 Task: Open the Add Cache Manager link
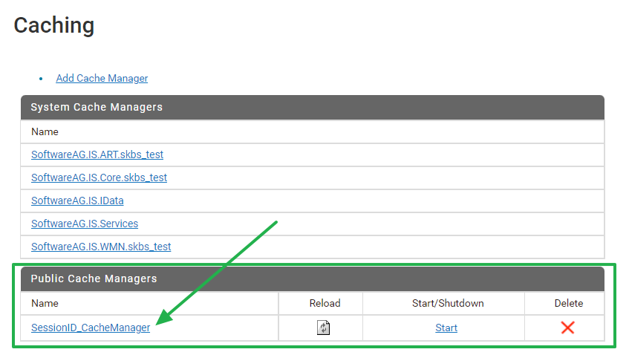[102, 78]
